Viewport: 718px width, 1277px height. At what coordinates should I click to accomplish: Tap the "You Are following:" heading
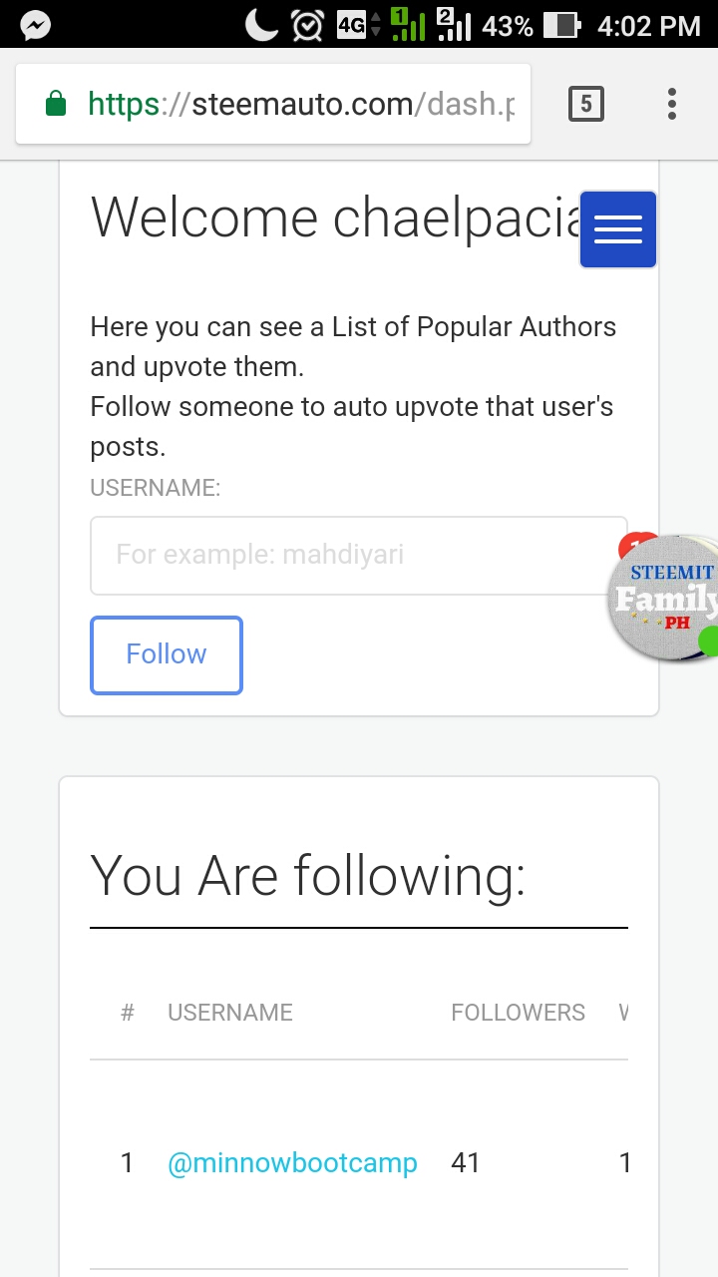[x=308, y=876]
